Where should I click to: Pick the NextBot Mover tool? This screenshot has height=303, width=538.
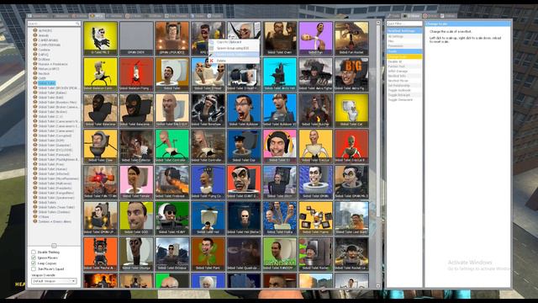tap(404, 81)
